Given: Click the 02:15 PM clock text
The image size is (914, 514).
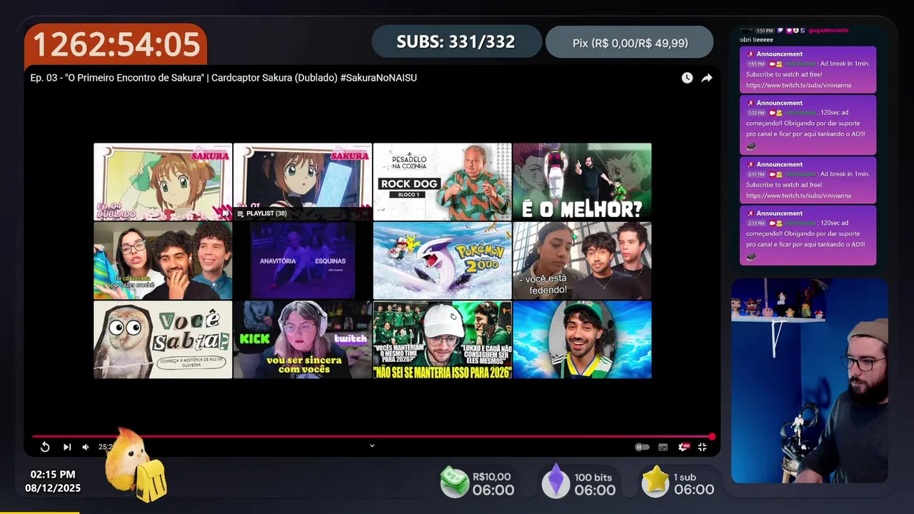Looking at the screenshot, I should (x=53, y=475).
